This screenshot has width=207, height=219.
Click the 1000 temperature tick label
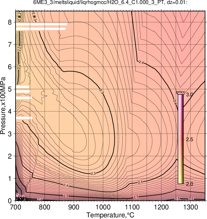point(103,207)
